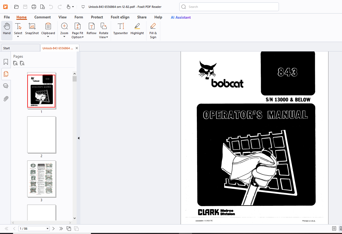Click the reduce thumbnails icon under Pages
This screenshot has height=234, width=342.
coord(22,63)
